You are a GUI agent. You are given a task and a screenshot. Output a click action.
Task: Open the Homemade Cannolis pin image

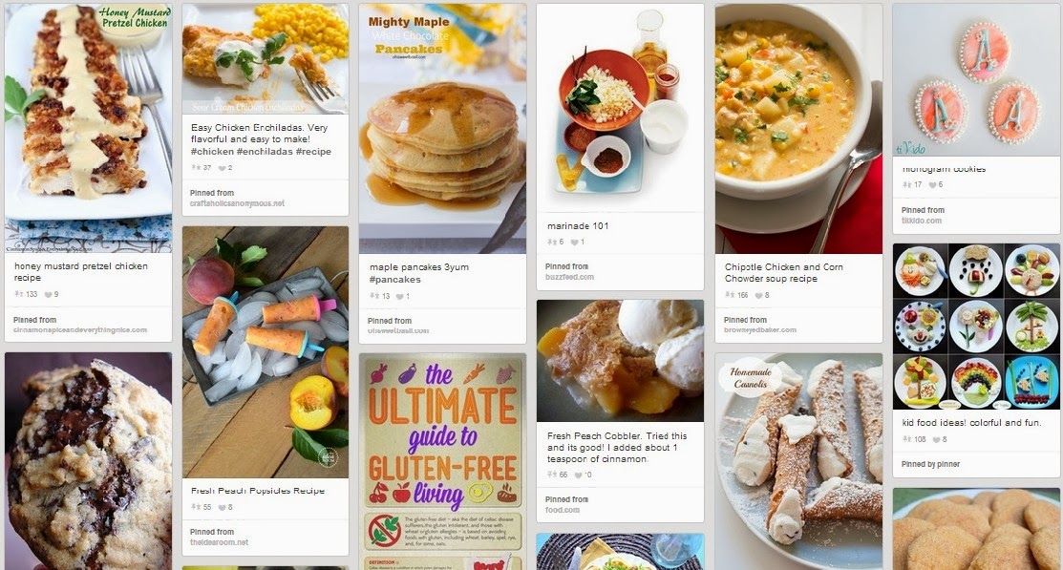pyautogui.click(x=798, y=461)
